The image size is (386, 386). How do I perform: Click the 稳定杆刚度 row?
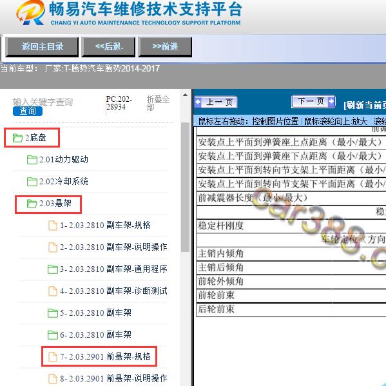tap(291, 226)
